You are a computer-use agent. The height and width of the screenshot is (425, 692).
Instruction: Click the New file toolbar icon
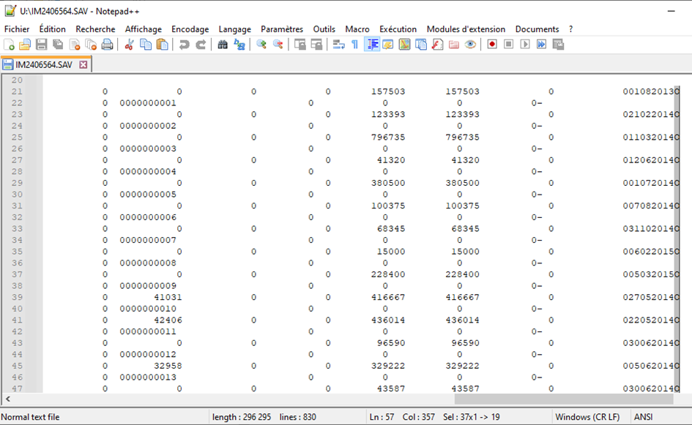coord(10,45)
